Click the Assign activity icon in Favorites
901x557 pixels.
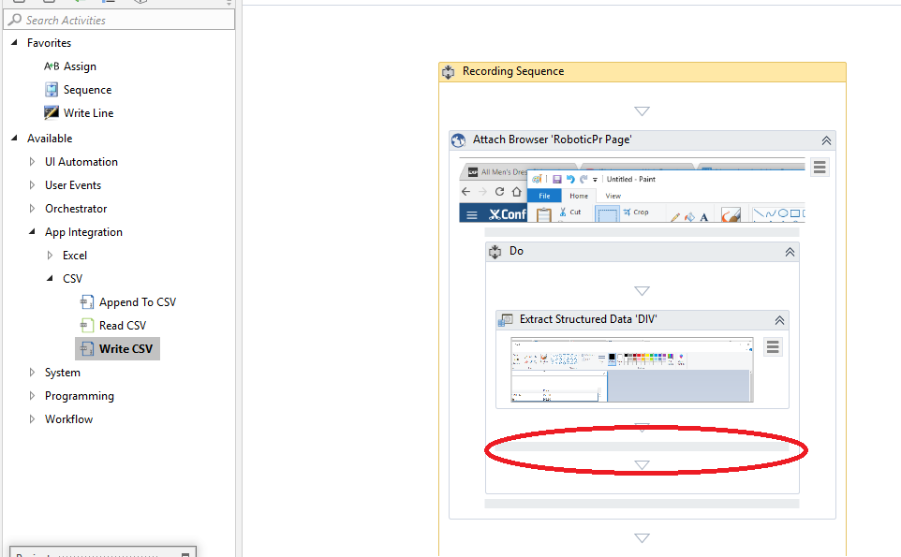coord(52,66)
